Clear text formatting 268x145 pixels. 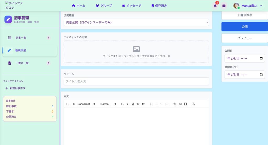[193, 104]
